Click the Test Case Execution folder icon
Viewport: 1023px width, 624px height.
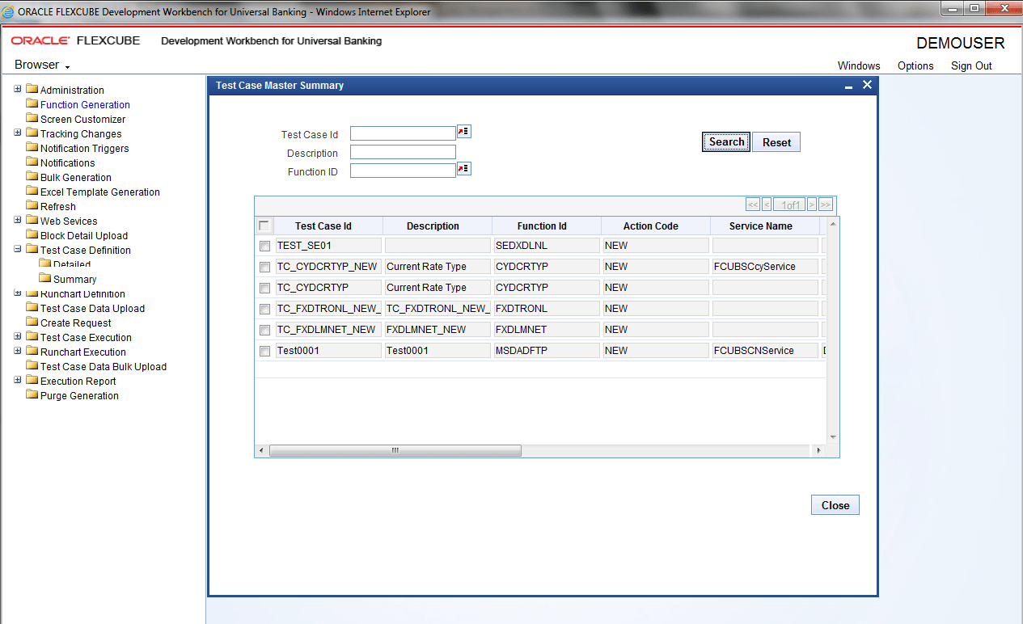tap(32, 336)
